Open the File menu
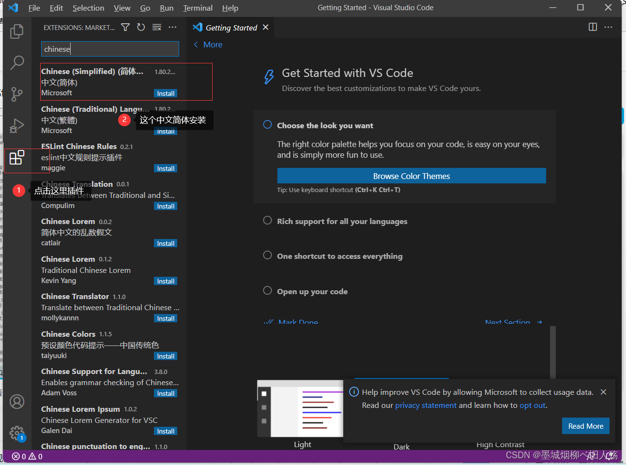The height and width of the screenshot is (465, 626). 34,8
